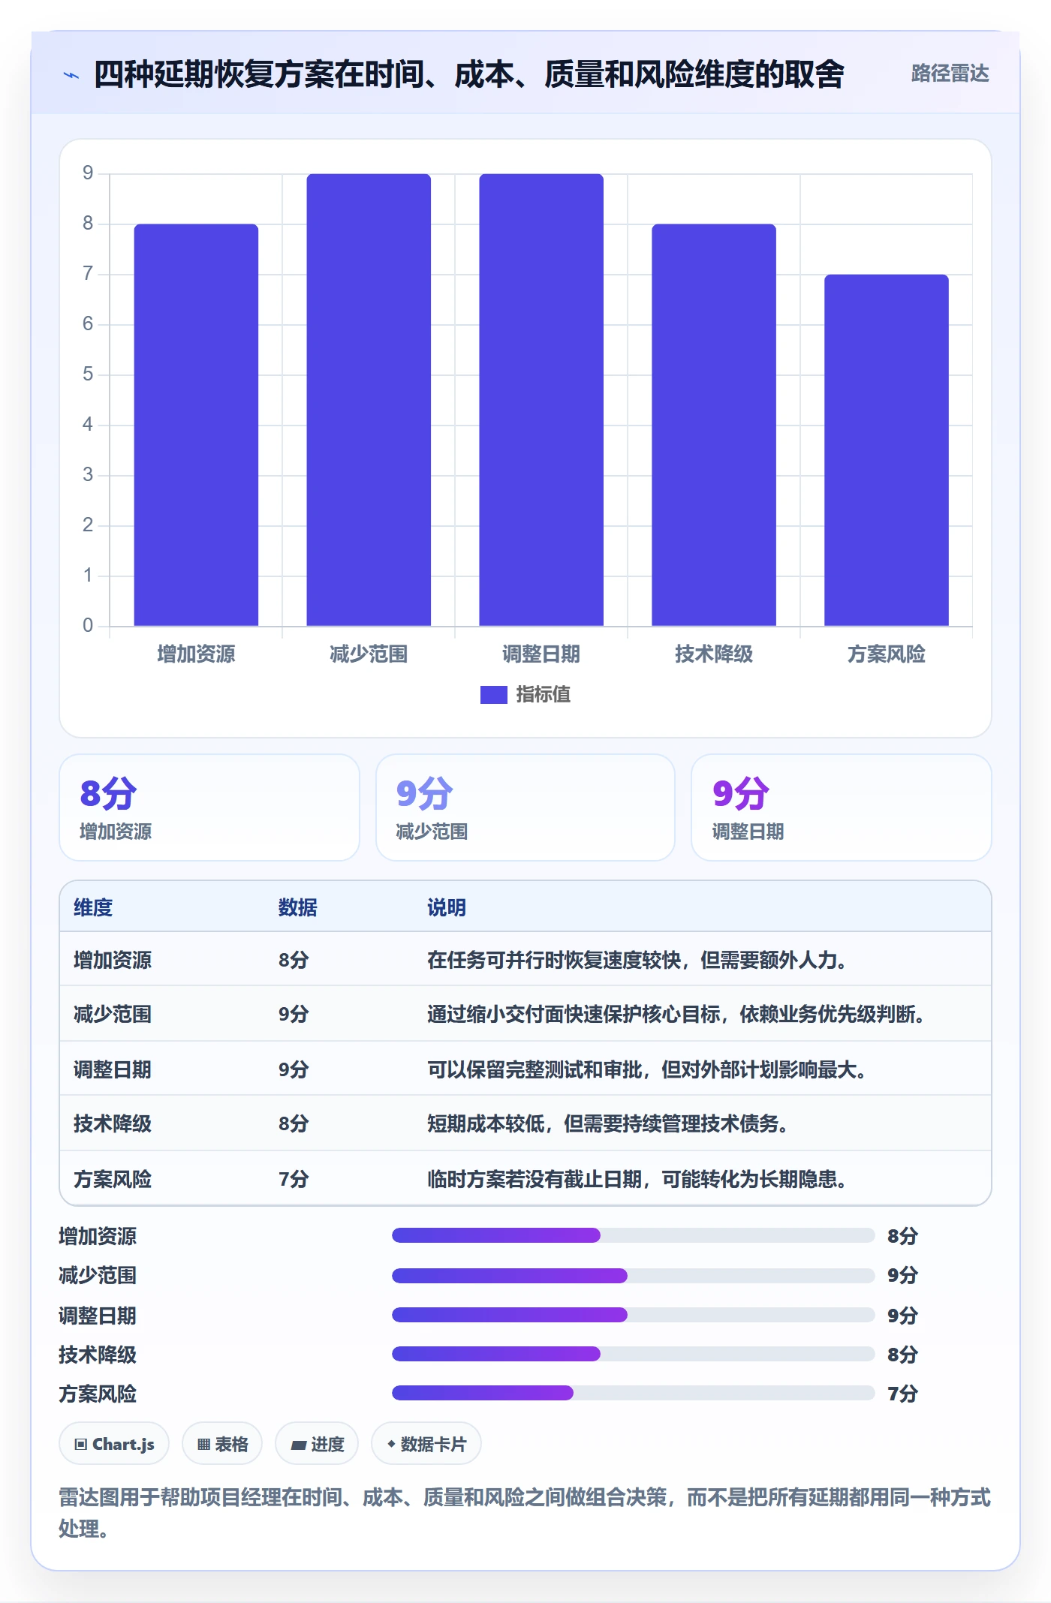Click the 说明 column header

point(447,907)
